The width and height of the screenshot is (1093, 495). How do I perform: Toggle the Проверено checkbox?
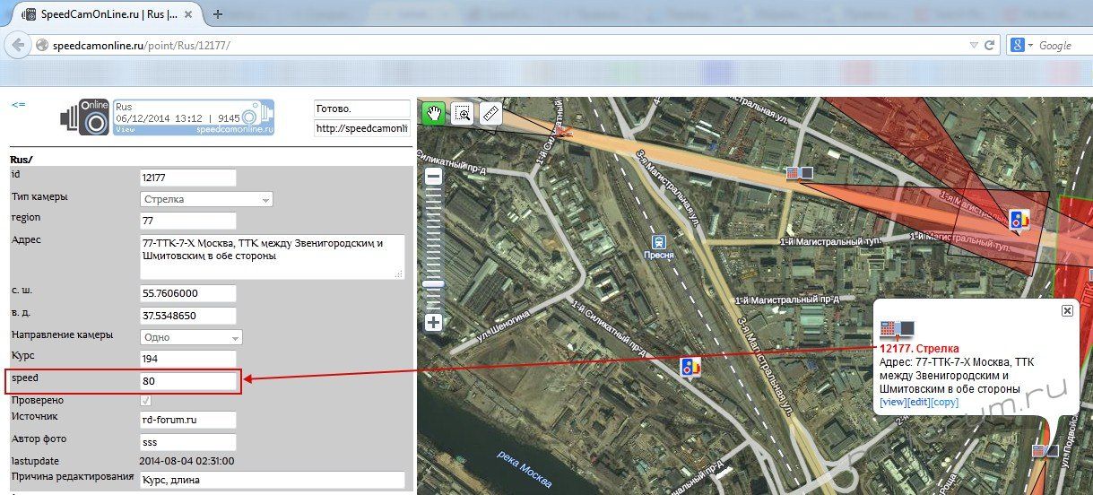[146, 400]
